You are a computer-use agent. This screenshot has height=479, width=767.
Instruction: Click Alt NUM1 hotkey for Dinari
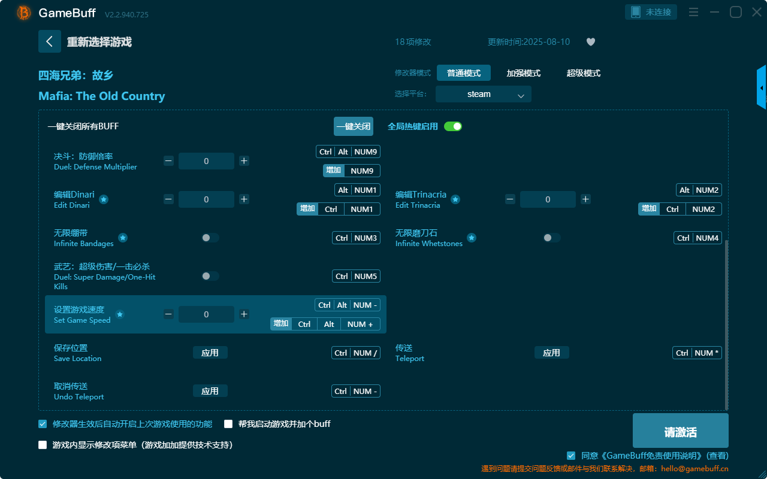(x=357, y=190)
